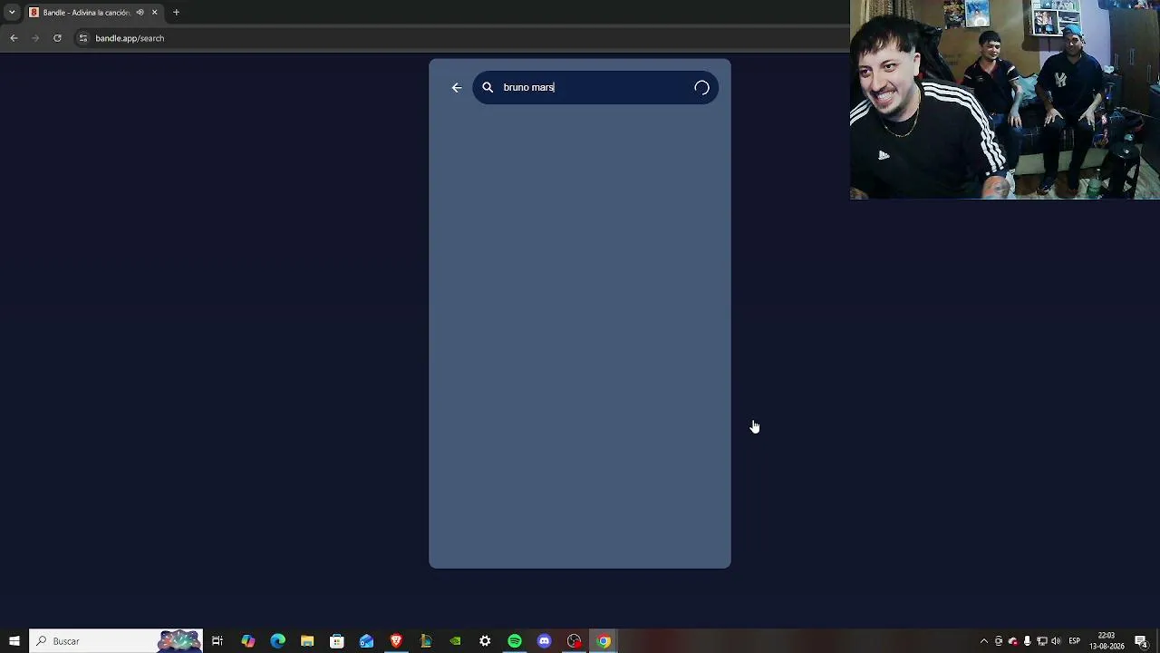1160x653 pixels.
Task: Launch Copilot from the taskbar
Action: click(247, 641)
